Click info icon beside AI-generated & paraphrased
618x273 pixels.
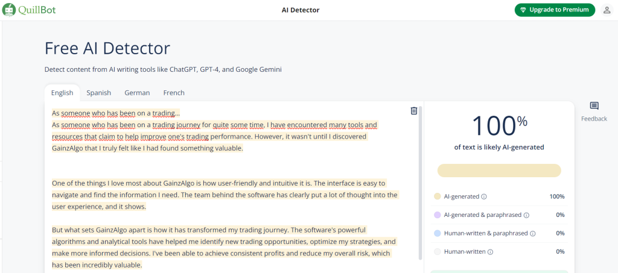[x=526, y=215]
